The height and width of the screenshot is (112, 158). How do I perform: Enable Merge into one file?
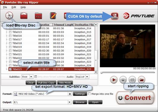click(x=89, y=94)
